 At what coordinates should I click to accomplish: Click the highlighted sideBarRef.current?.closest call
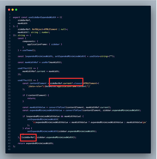[x=66, y=83]
